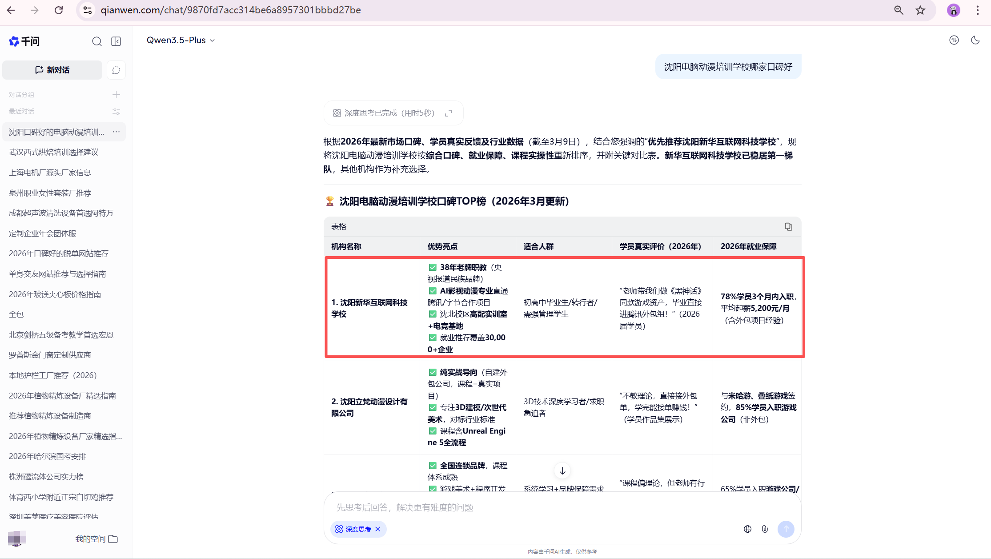The image size is (991, 559).
Task: Click the scroll-to-bottom arrow button
Action: point(562,471)
